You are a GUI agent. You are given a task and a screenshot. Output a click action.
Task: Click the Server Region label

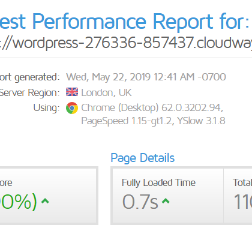[x=29, y=93]
